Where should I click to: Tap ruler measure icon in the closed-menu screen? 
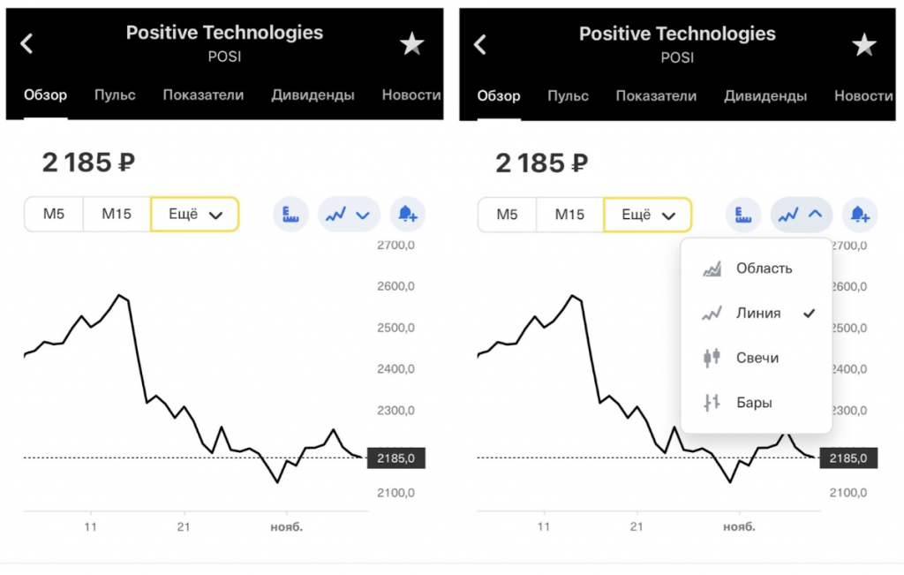click(x=290, y=214)
